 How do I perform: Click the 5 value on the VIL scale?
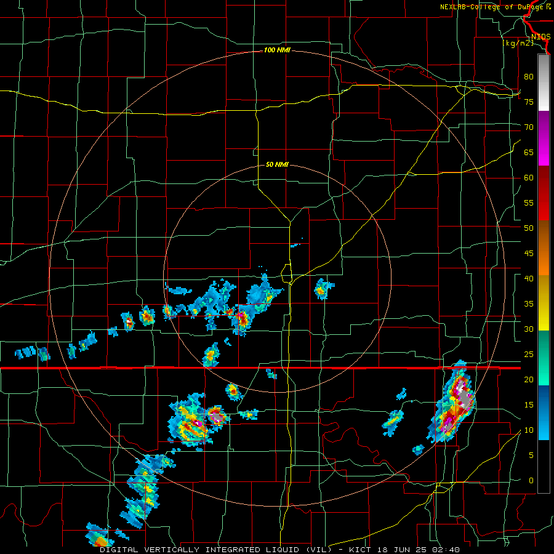click(x=531, y=456)
